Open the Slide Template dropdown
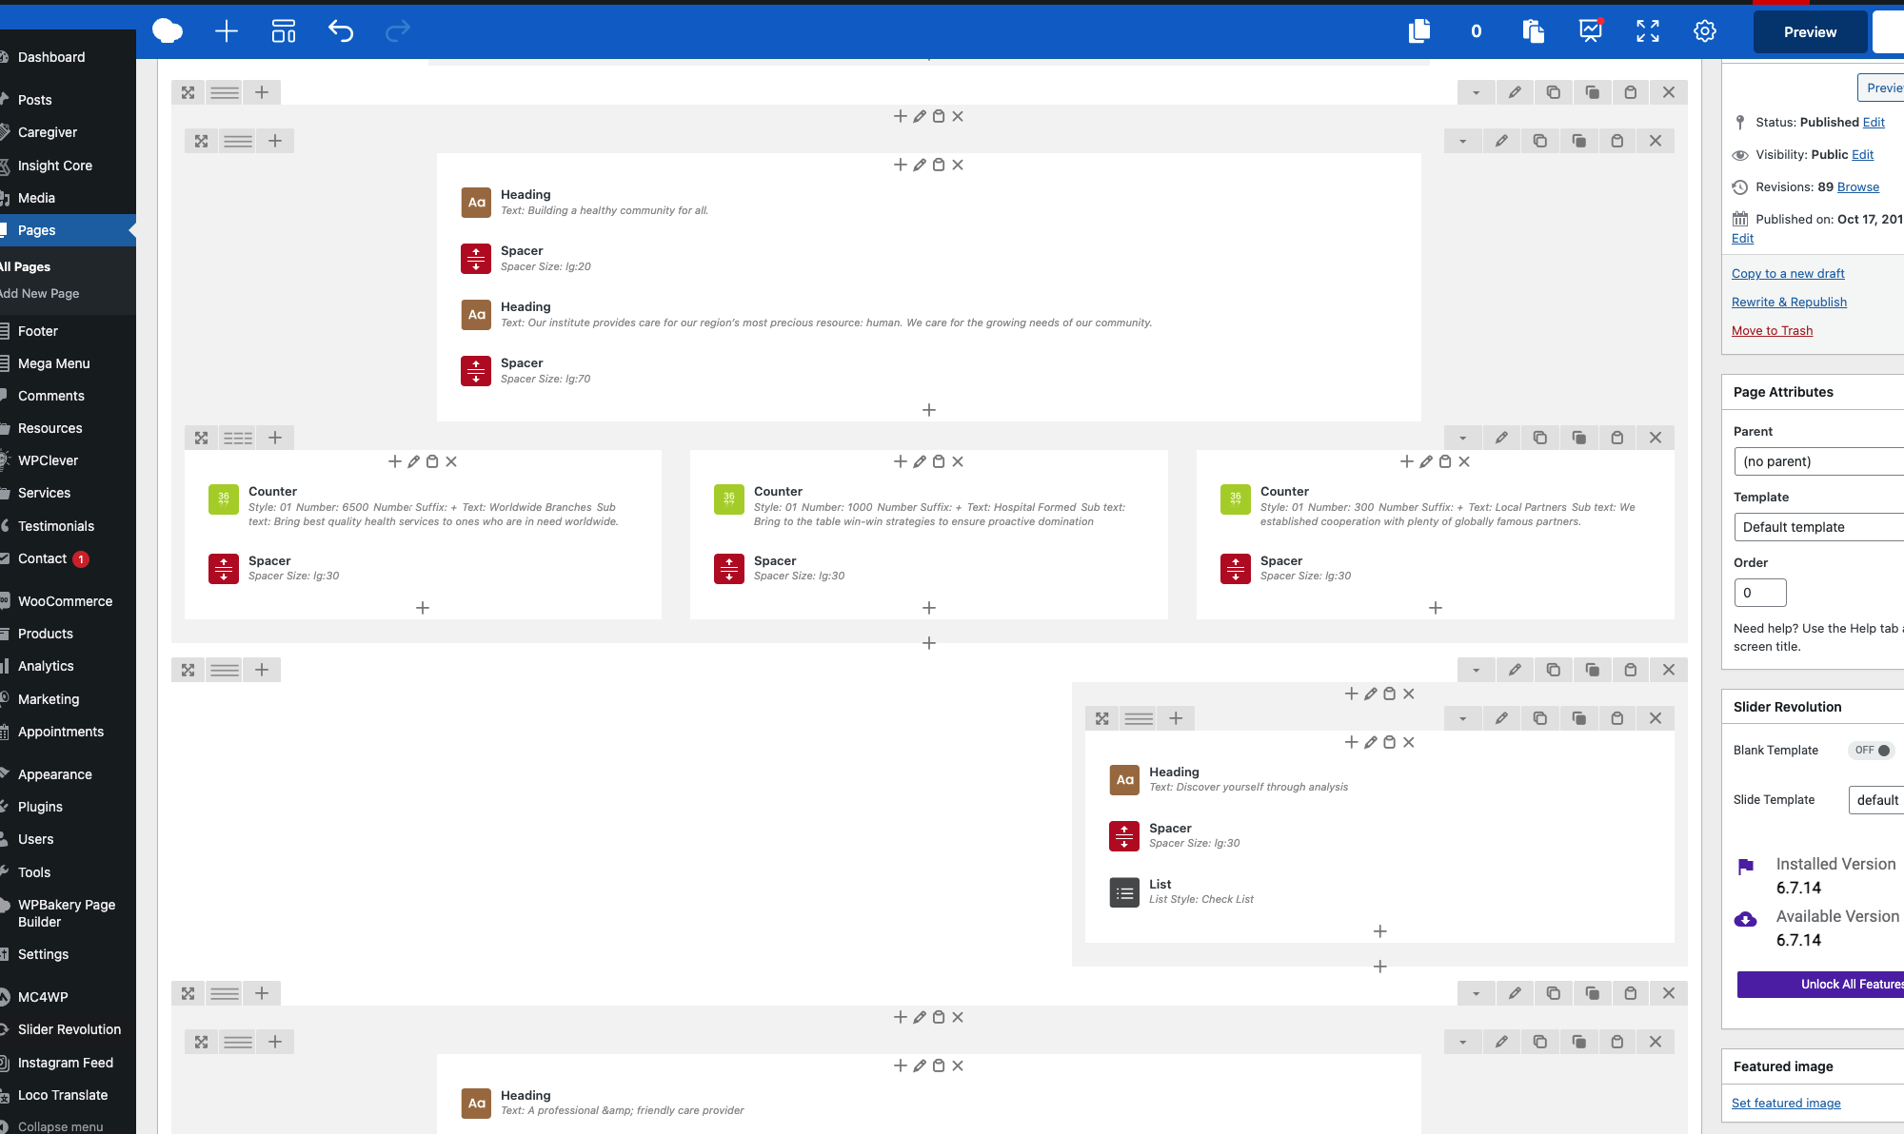The image size is (1904, 1134). pyautogui.click(x=1875, y=800)
